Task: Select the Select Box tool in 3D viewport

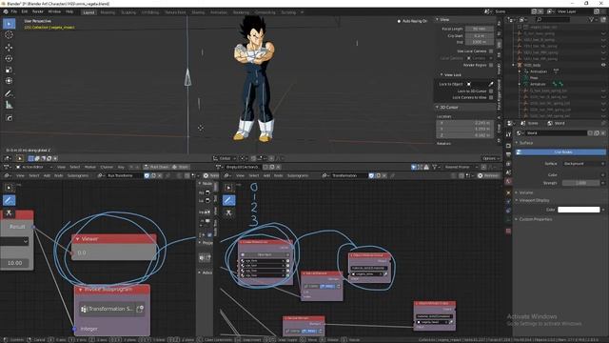Action: pyautogui.click(x=9, y=24)
